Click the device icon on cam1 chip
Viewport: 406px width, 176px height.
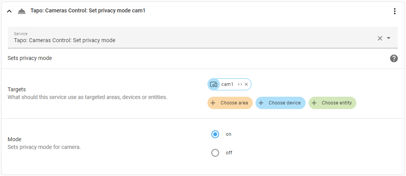tap(214, 84)
